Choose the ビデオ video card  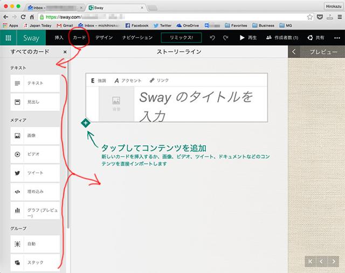(35, 154)
